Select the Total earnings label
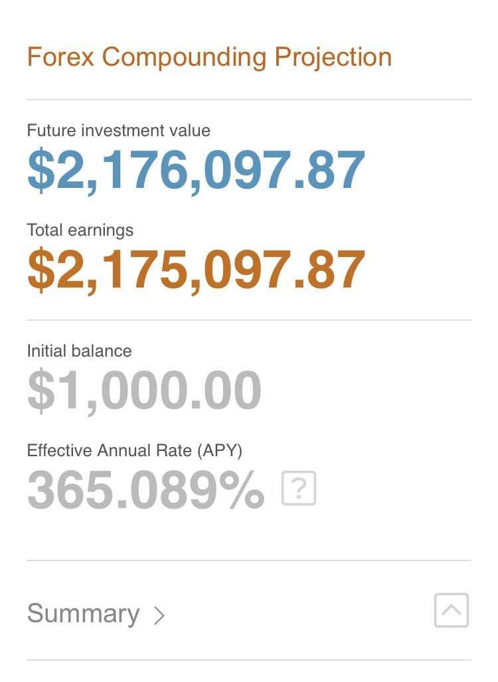The image size is (498, 682). pos(80,230)
